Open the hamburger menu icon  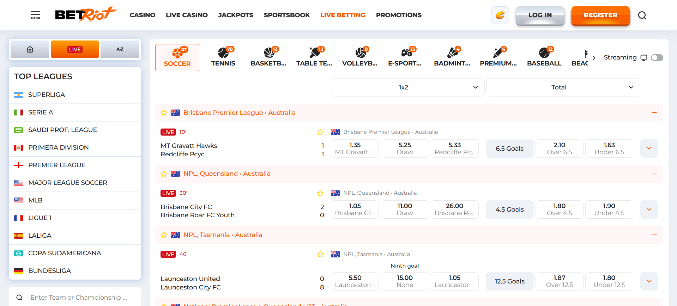pos(35,15)
